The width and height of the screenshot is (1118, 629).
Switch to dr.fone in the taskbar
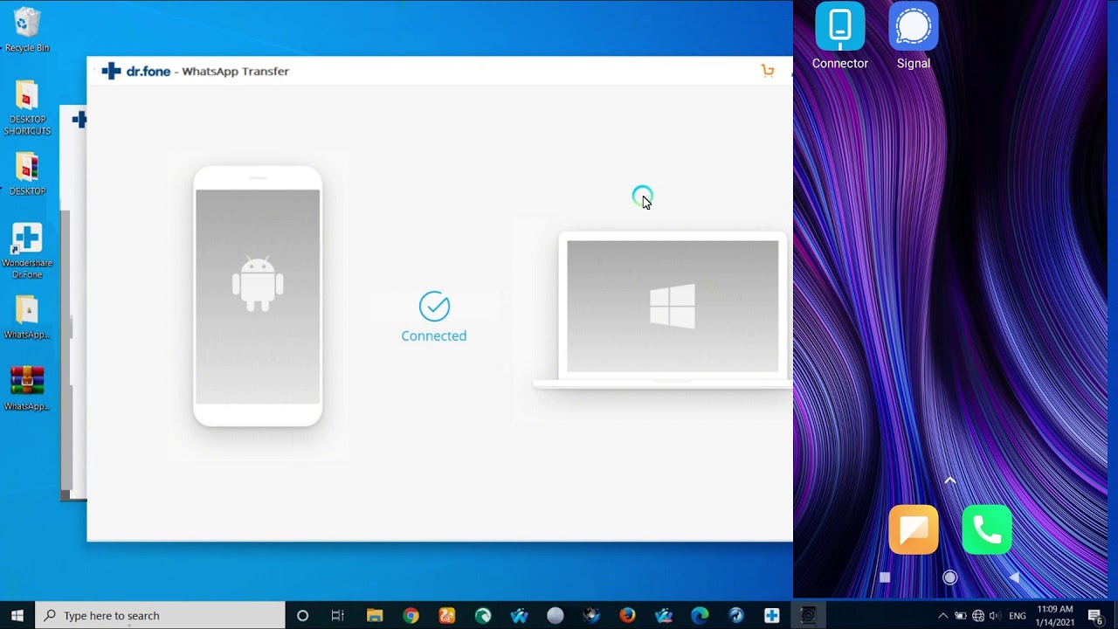771,615
